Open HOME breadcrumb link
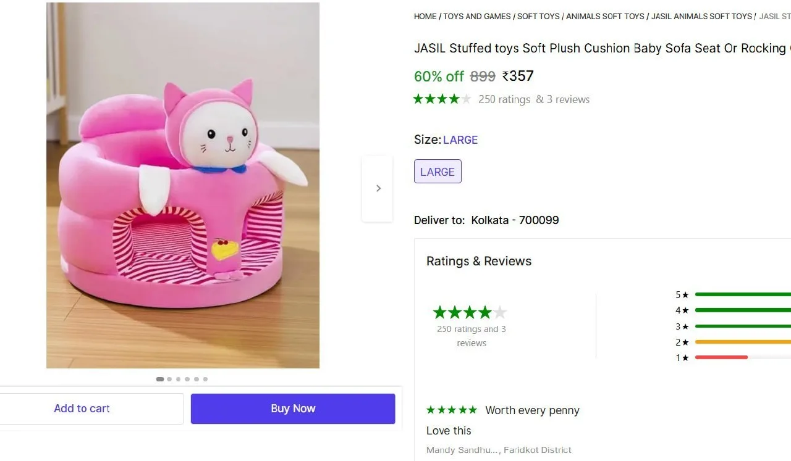Screen dimensions: 791x461 pos(425,17)
